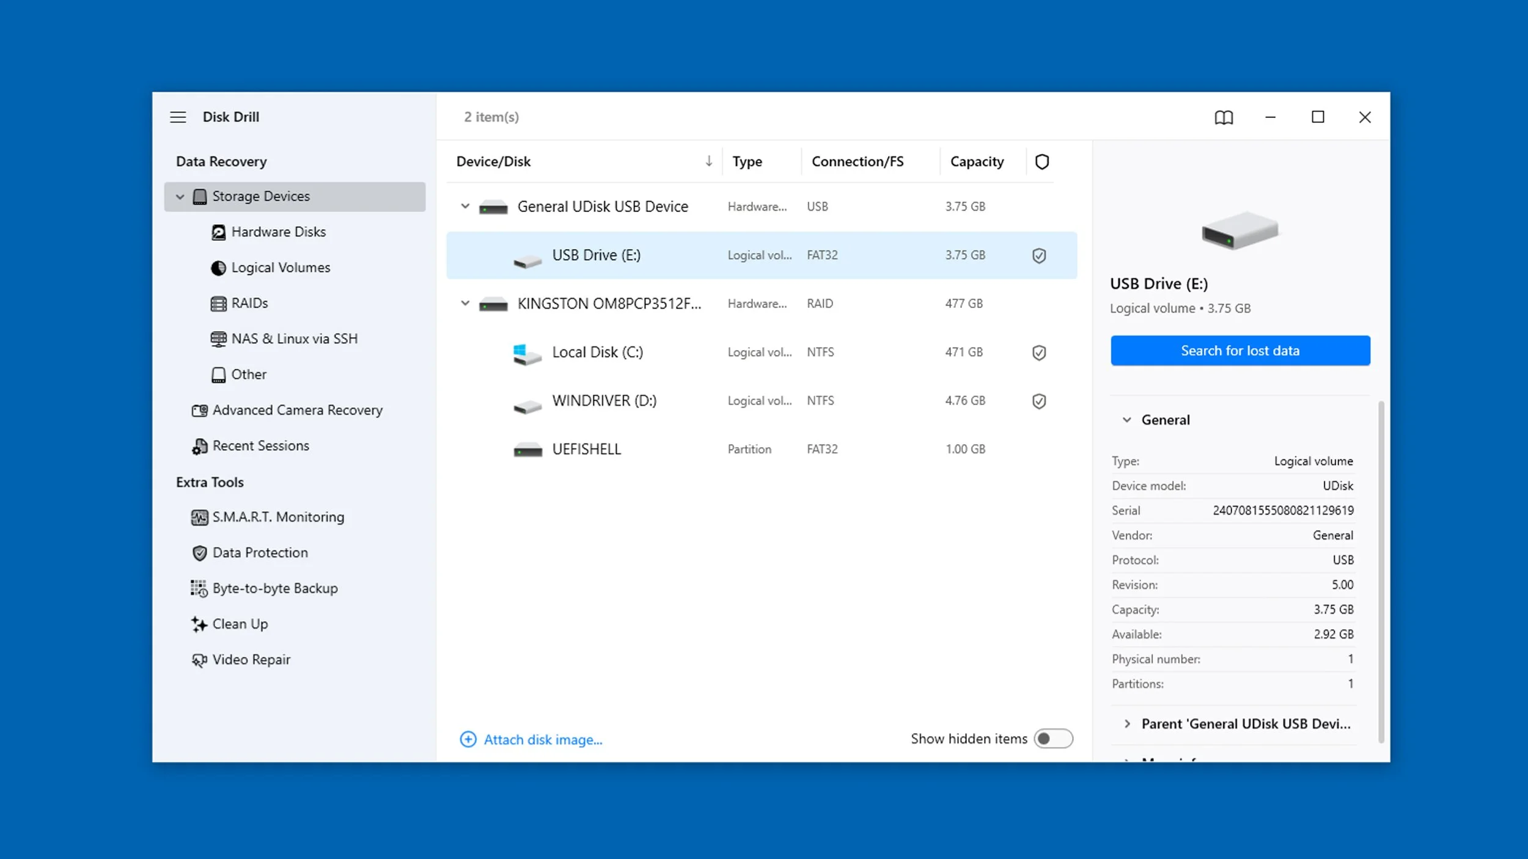Select RAIDs in sidebar
The height and width of the screenshot is (859, 1528).
click(x=249, y=304)
